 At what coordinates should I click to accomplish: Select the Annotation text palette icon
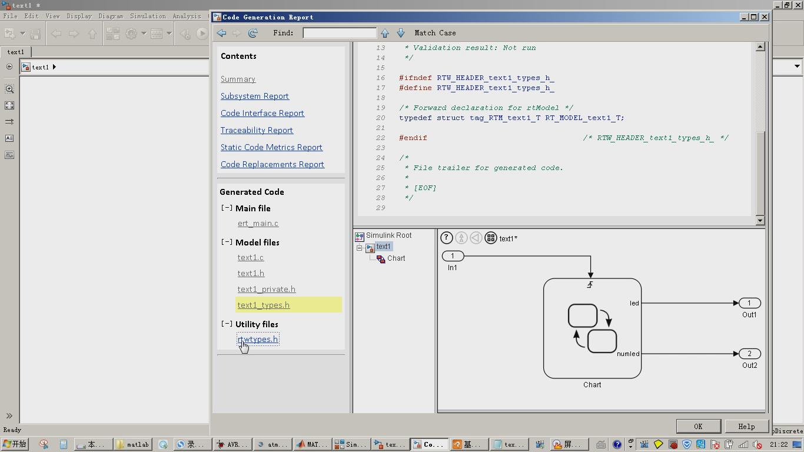(9, 138)
